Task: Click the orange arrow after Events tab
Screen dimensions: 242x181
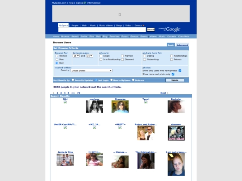Action: pos(143,25)
